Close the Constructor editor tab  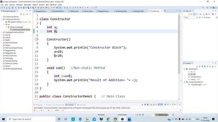coord(162,11)
